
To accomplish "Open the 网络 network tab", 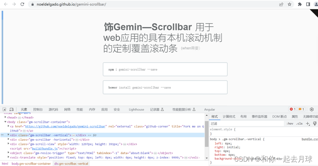I will (x=67, y=110).
